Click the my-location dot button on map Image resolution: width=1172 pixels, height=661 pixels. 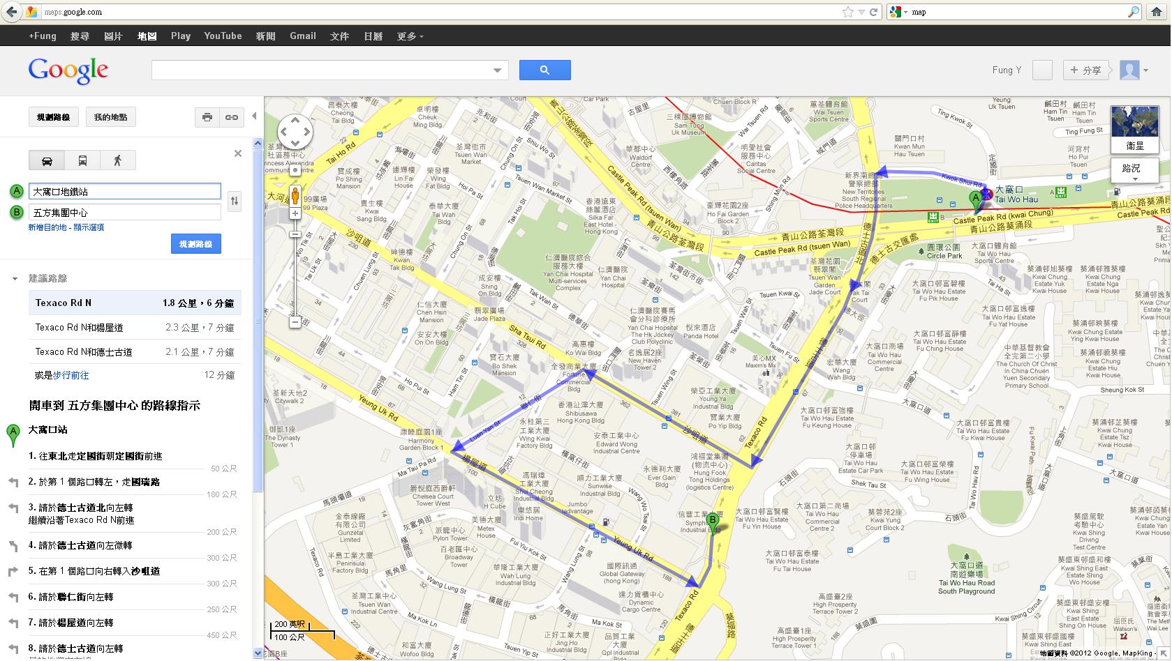295,171
